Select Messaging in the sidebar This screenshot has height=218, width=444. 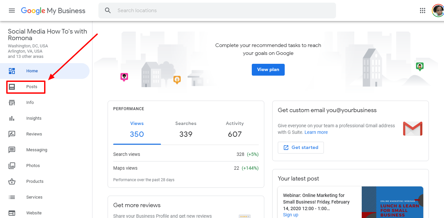(45, 150)
